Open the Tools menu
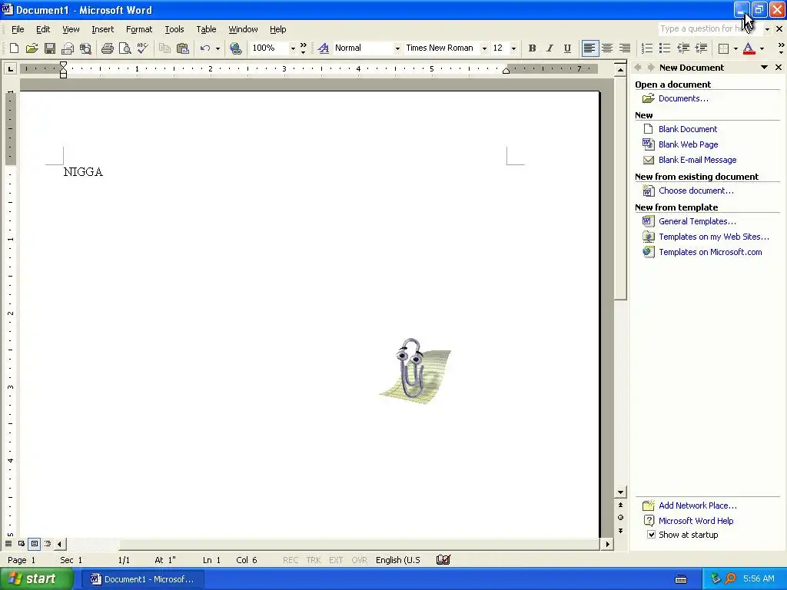The width and height of the screenshot is (787, 590). click(x=174, y=29)
